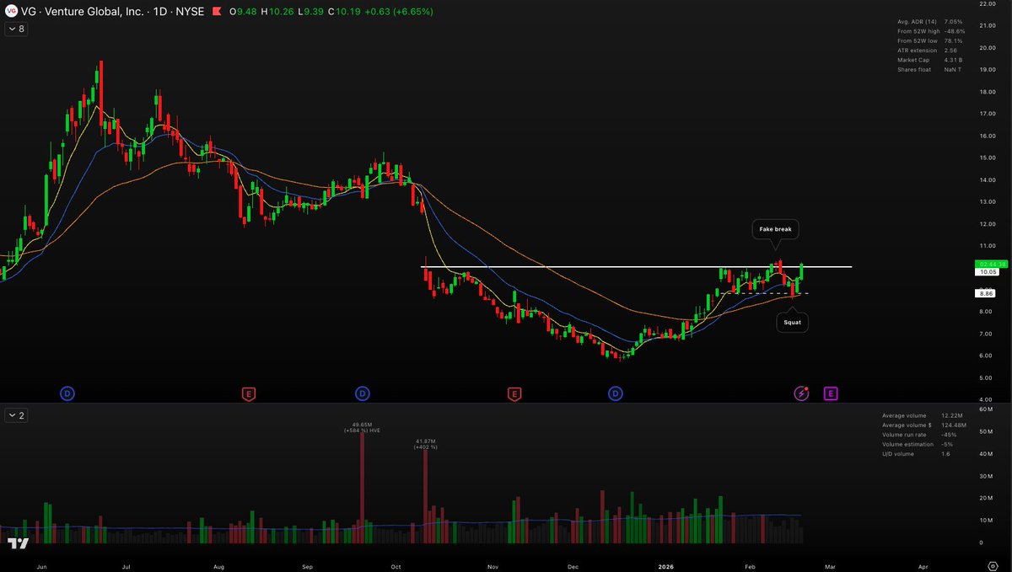The image size is (1012, 572).
Task: Collapse the indicator legend showing 8
Action: [15, 29]
